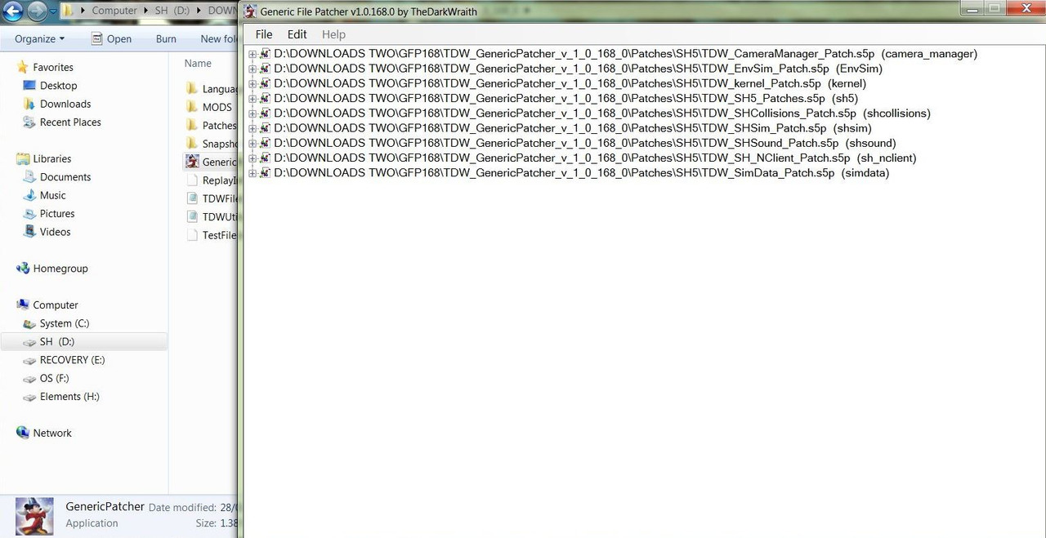Expand the TDW_kernel_Patch.s5p tree node
Viewport: 1046px width, 538px height.
point(253,83)
